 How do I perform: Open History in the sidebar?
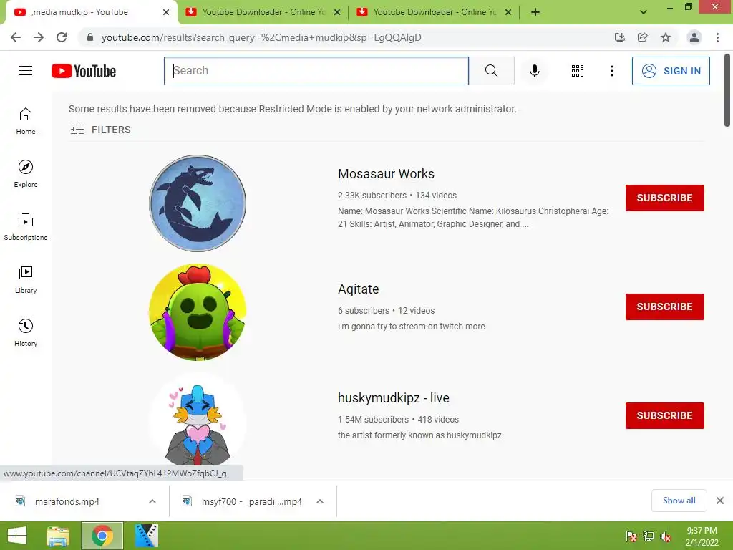tap(26, 332)
